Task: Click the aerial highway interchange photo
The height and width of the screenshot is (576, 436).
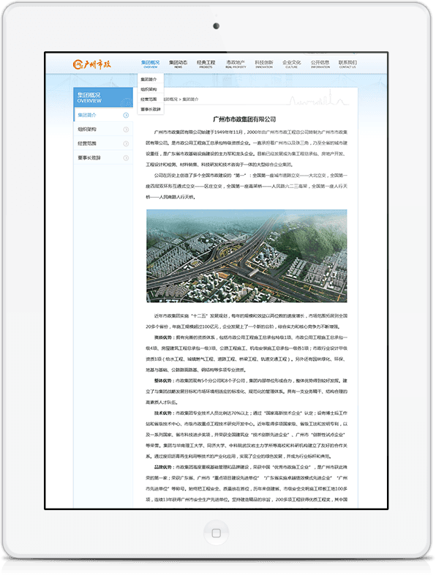Action: [247, 256]
